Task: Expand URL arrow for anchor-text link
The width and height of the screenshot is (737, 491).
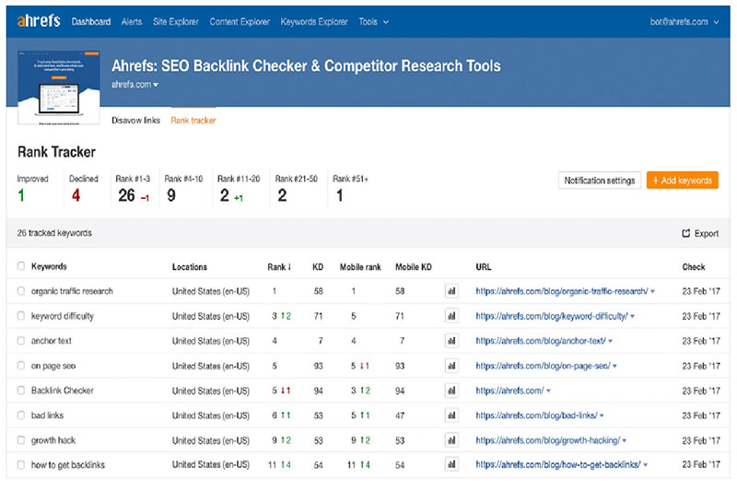Action: point(610,342)
